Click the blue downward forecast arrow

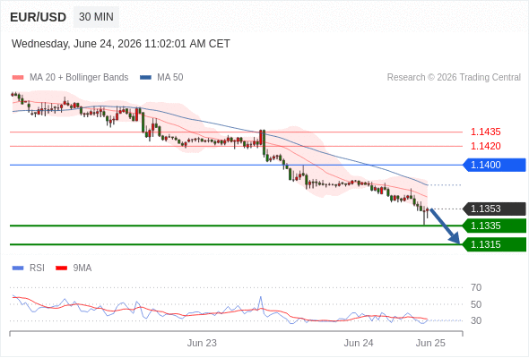445,226
